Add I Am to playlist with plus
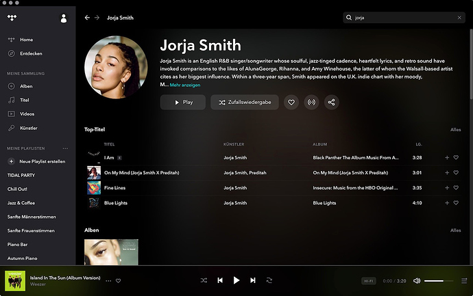 447,158
